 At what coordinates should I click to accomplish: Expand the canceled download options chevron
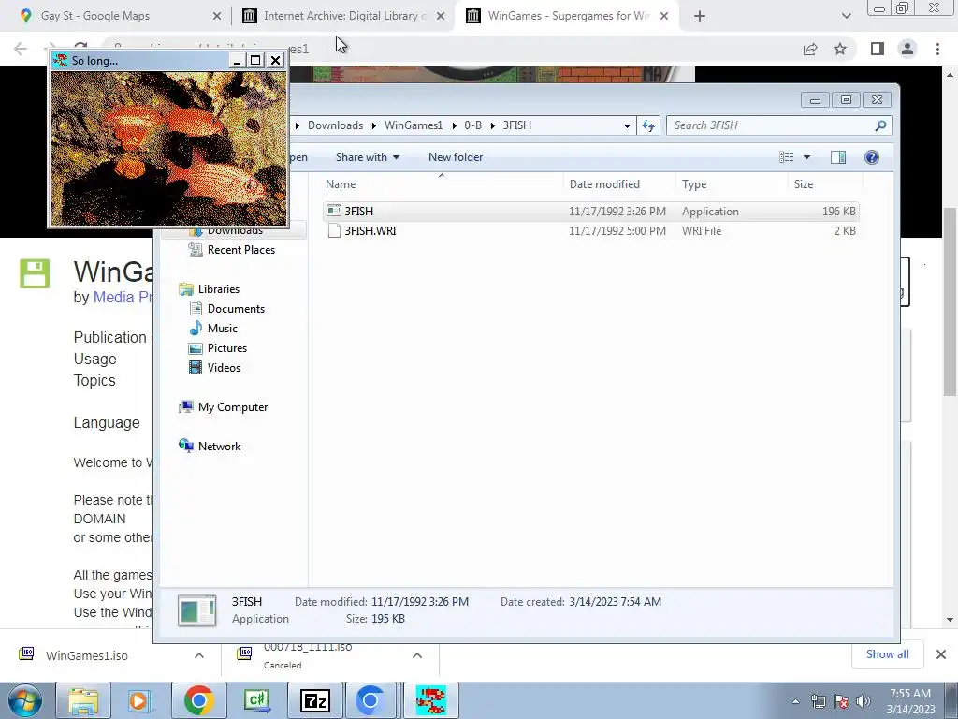pos(417,655)
